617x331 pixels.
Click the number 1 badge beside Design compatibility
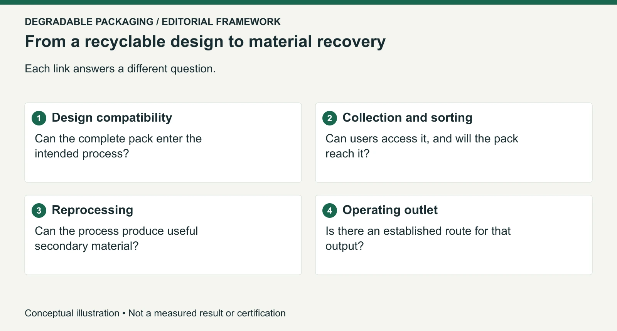39,118
